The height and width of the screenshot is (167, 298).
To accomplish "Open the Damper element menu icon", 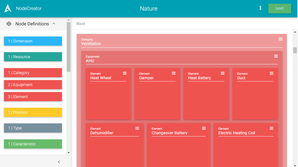I will pyautogui.click(x=174, y=73).
